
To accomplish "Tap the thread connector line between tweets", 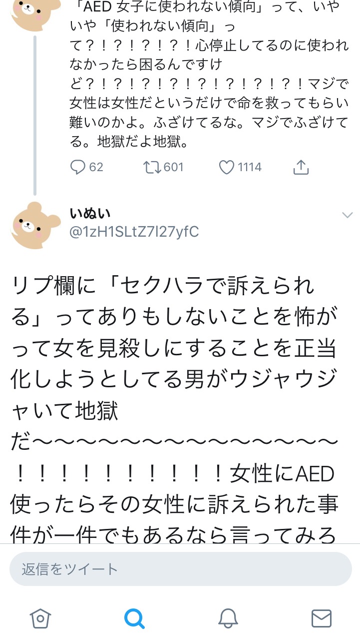I will point(35,115).
